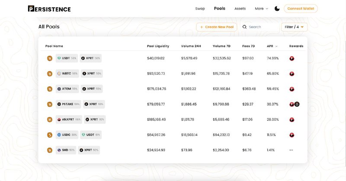
Task: Click the Volume 24H column header
Action: (x=191, y=46)
